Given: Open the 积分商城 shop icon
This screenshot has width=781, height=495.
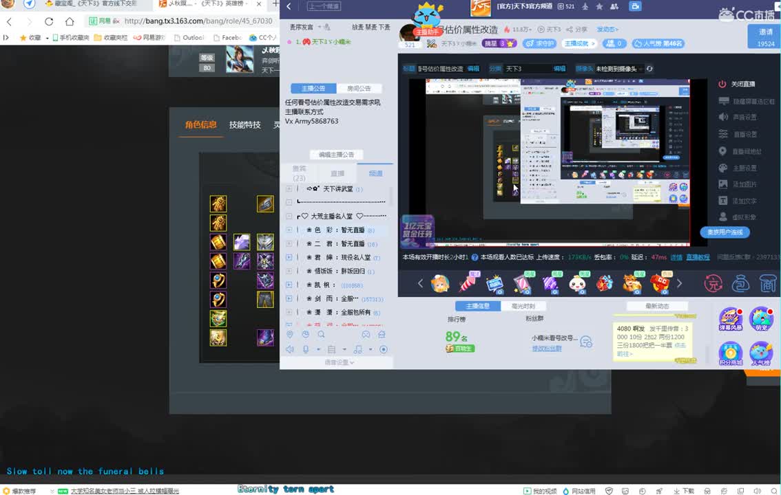Looking at the screenshot, I should pyautogui.click(x=730, y=353).
